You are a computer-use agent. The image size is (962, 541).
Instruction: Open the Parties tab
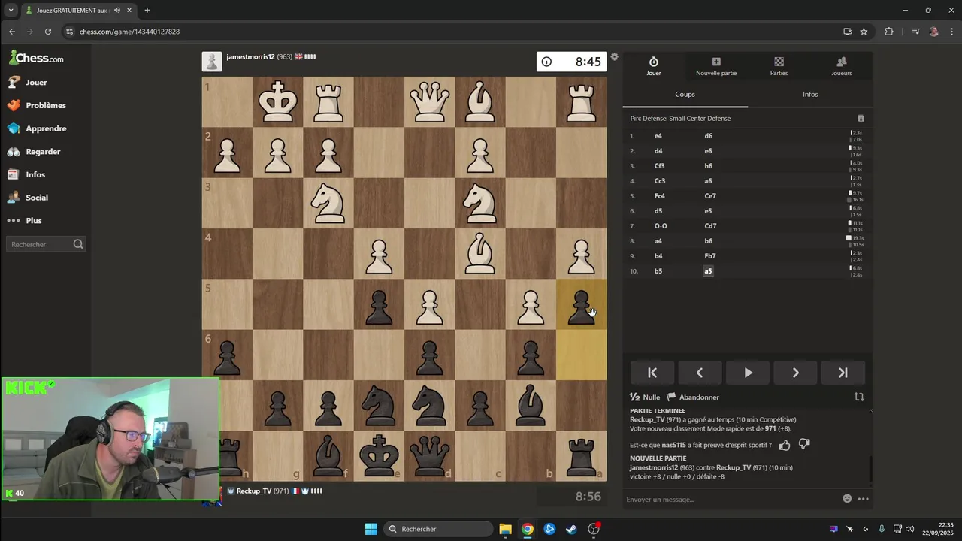(779, 66)
